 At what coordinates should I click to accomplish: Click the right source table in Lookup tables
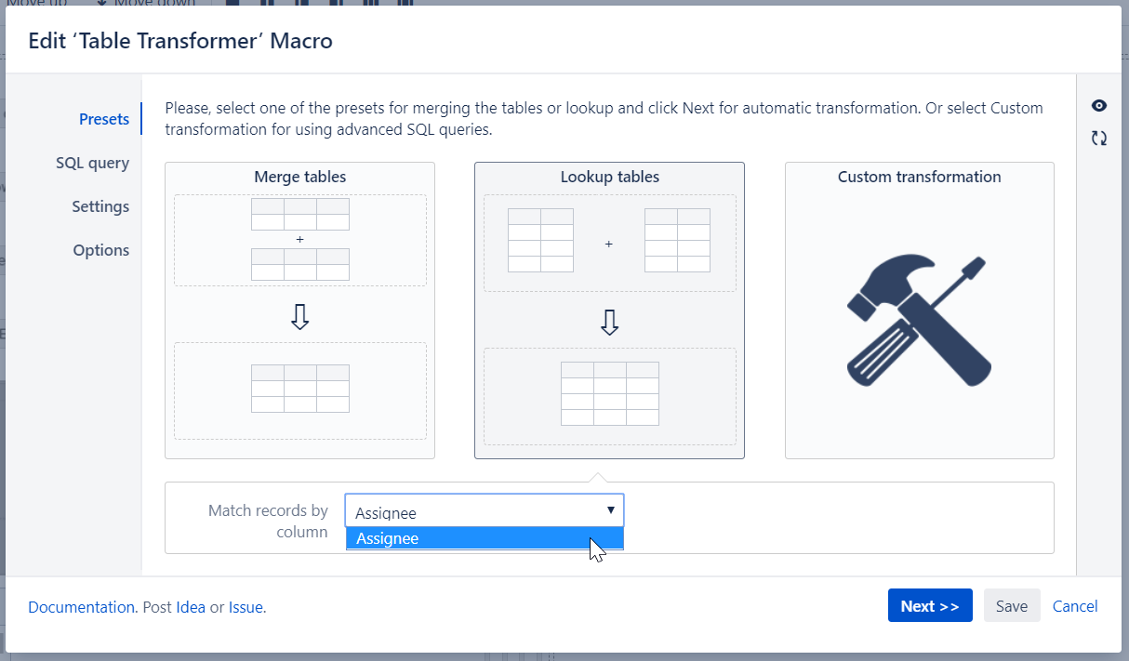677,241
